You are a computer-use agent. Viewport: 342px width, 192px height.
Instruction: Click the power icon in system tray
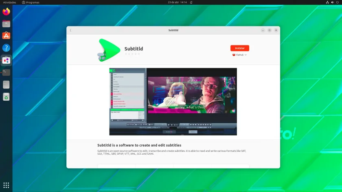(338, 2)
